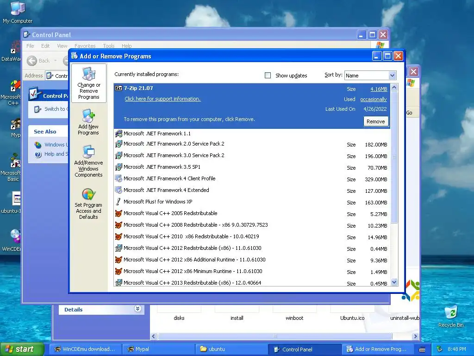This screenshot has height=356, width=474.
Task: Click the 7-Zip 21.07 program icon
Action: tap(118, 88)
